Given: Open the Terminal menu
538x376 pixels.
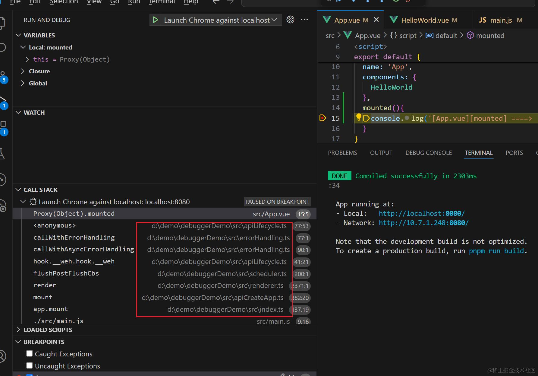Looking at the screenshot, I should coord(162,2).
